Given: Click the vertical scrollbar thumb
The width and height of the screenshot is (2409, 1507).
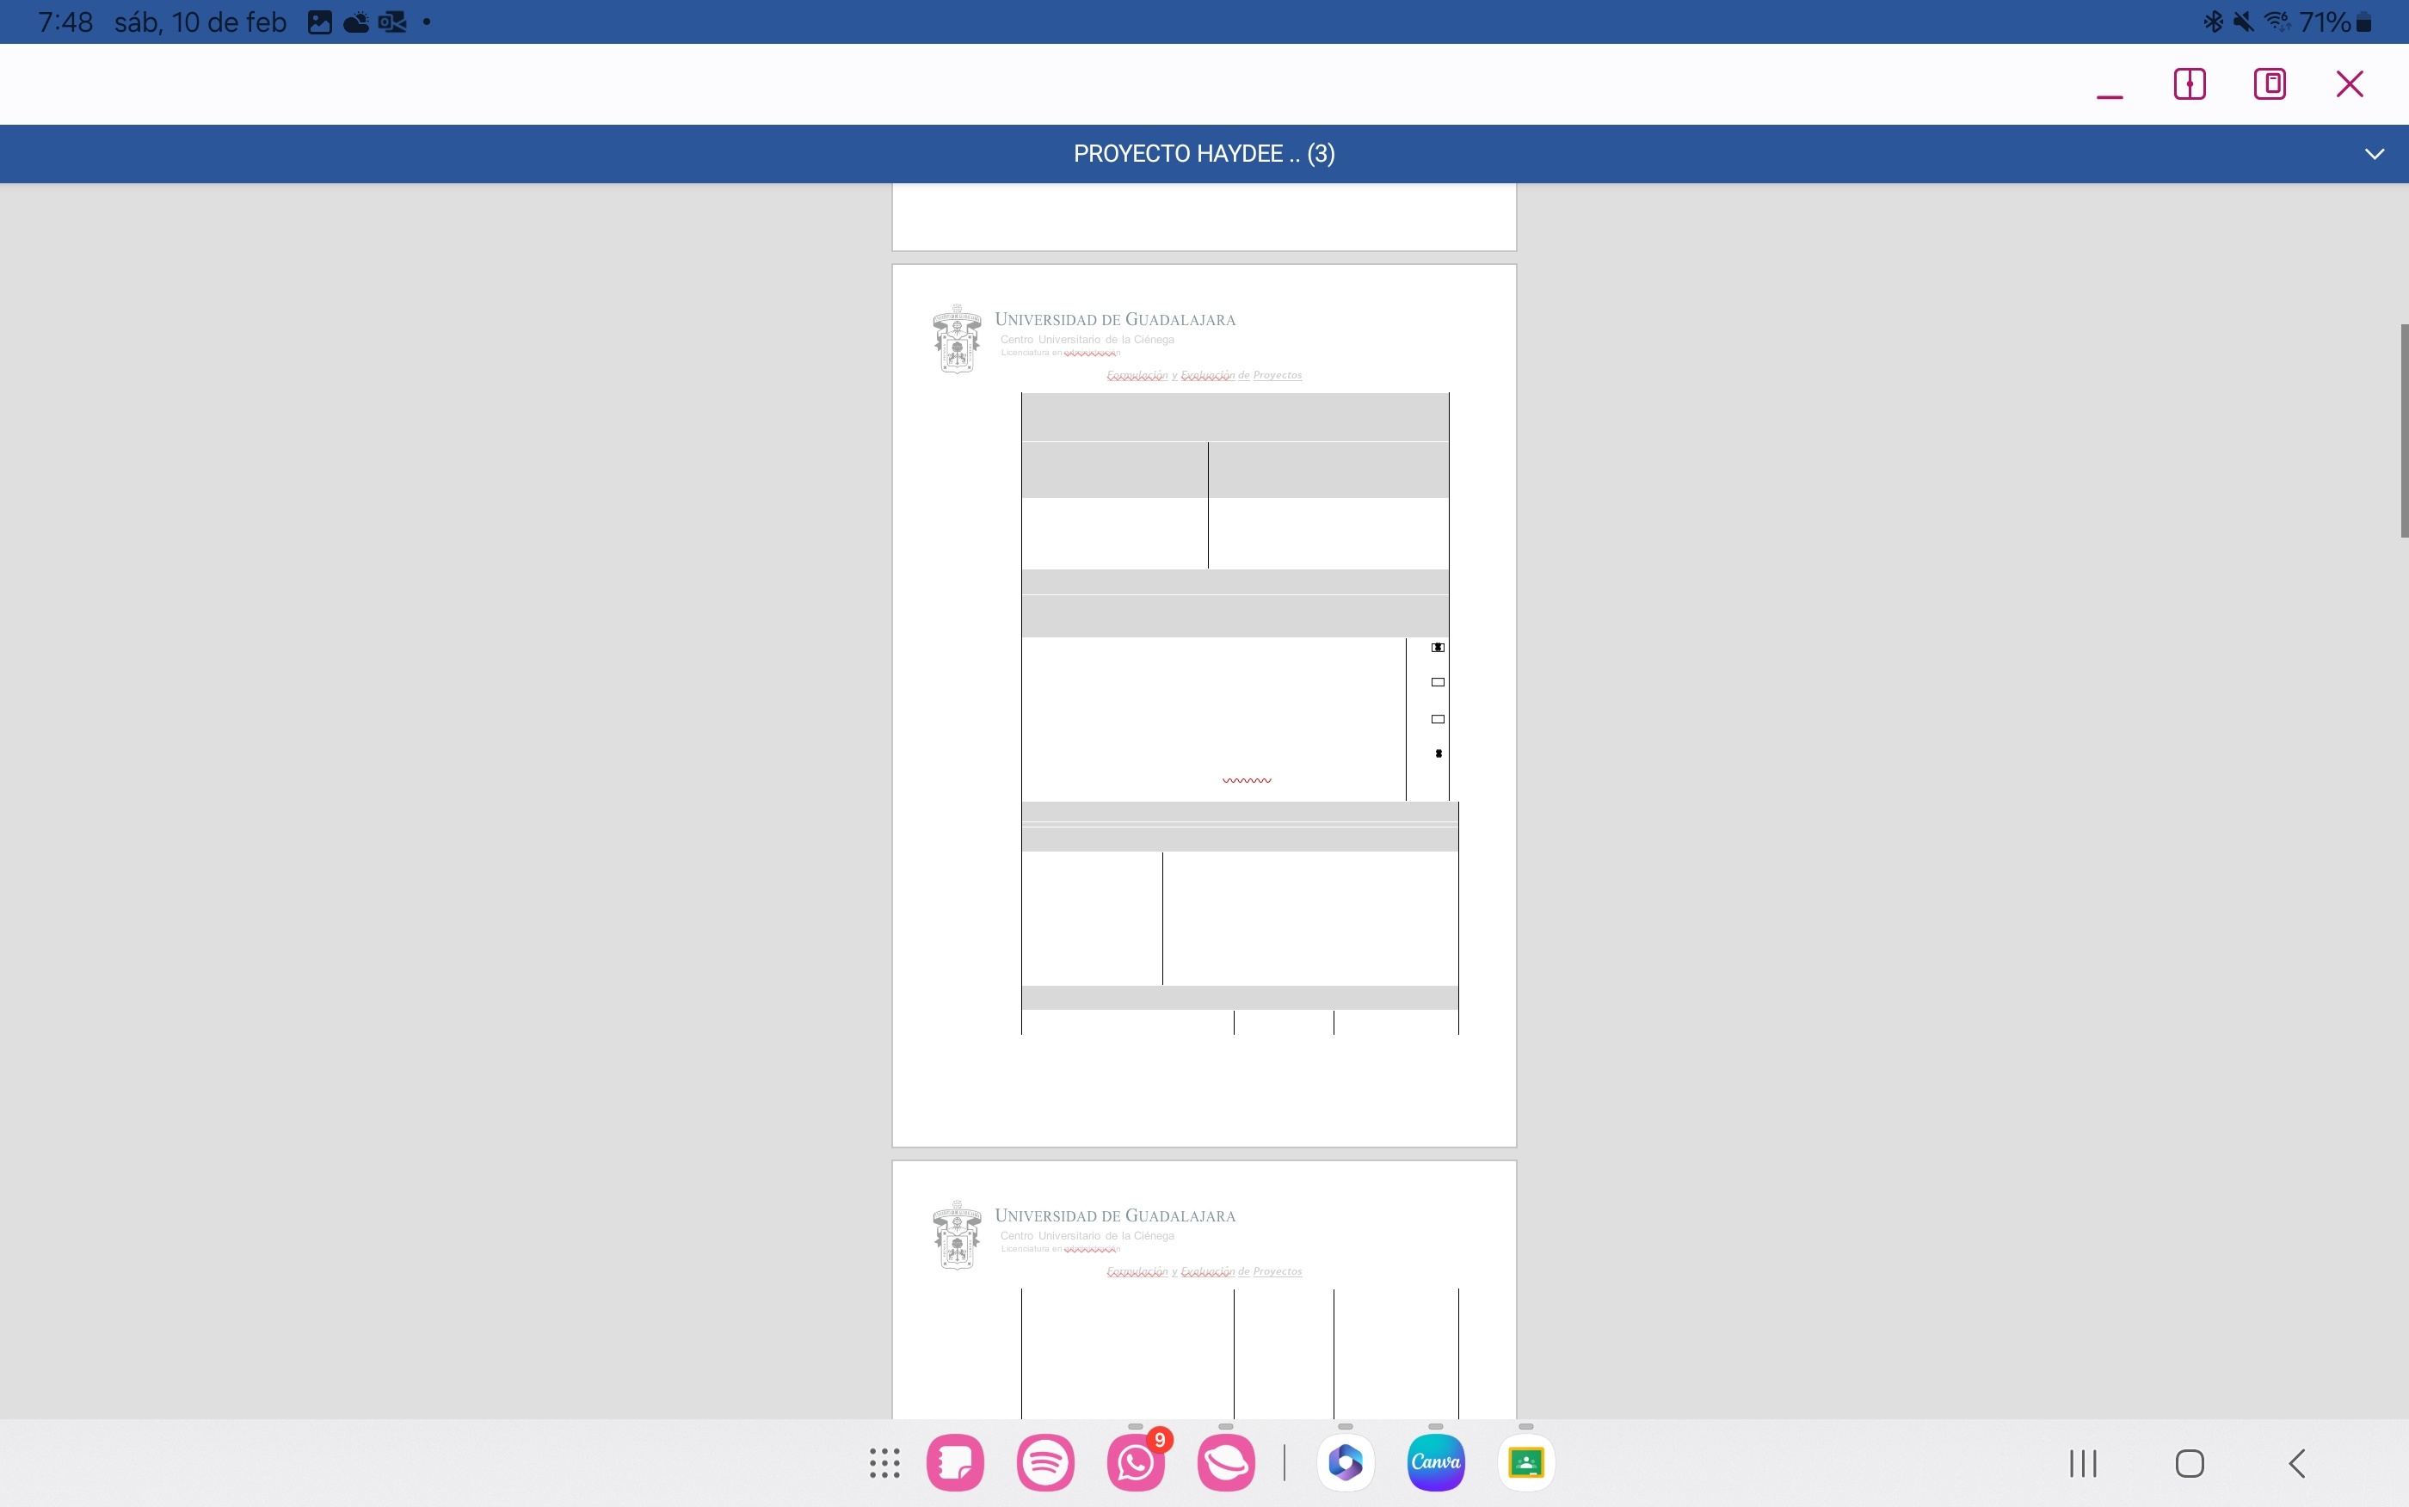Looking at the screenshot, I should 2403,431.
